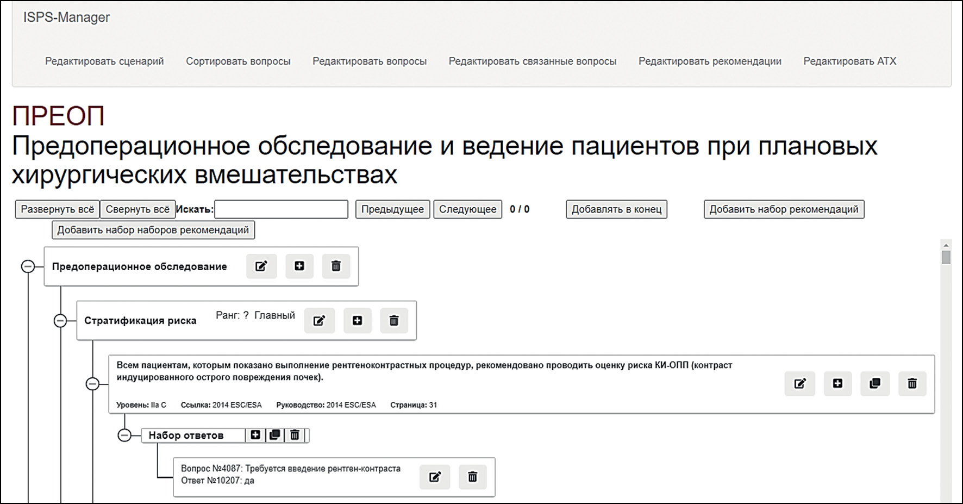
Task: Click plus icon on Предоперационное обследование node
Action: [299, 266]
